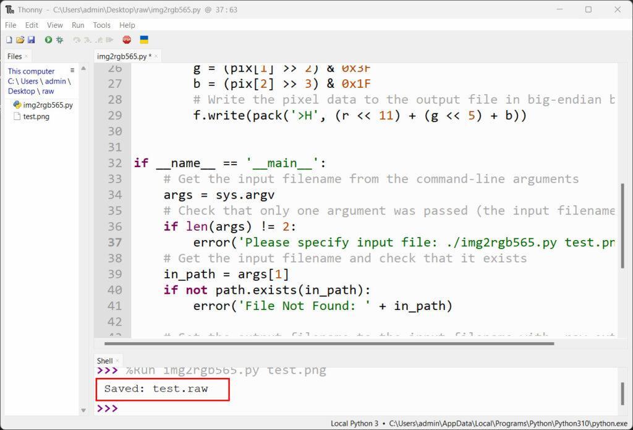Select img2rgb565.py in the Files list
The image size is (633, 430).
coord(48,105)
